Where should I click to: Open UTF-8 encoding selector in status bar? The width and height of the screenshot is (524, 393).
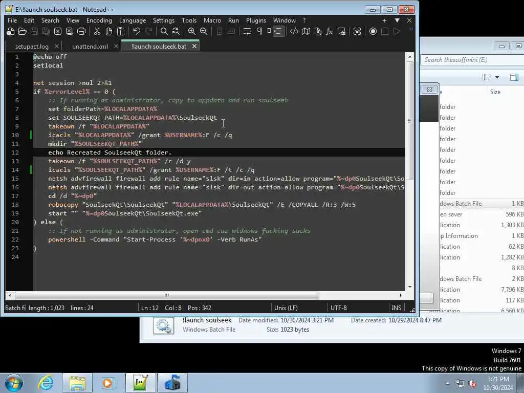339,308
